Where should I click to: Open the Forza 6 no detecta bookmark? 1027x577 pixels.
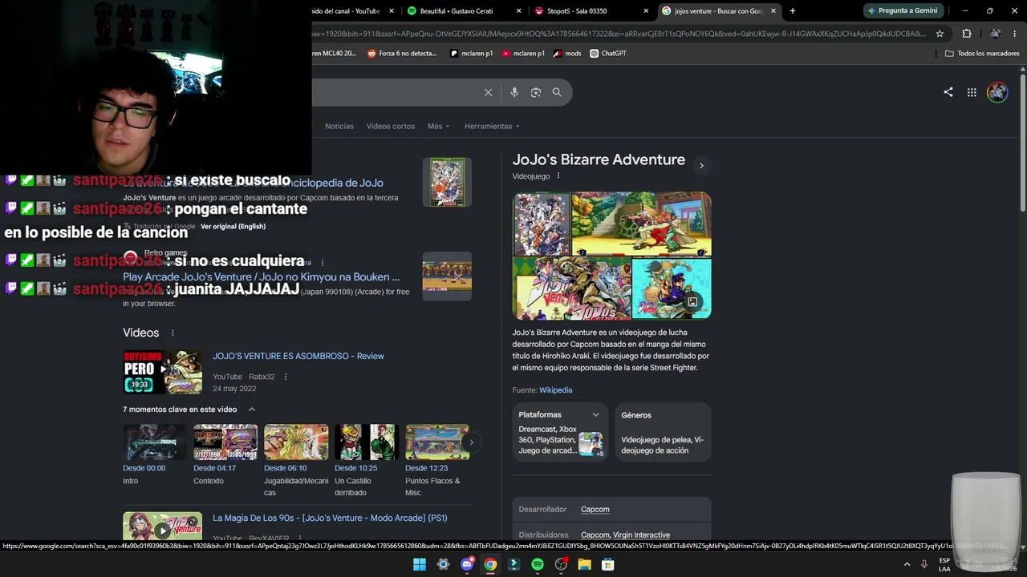click(x=402, y=54)
